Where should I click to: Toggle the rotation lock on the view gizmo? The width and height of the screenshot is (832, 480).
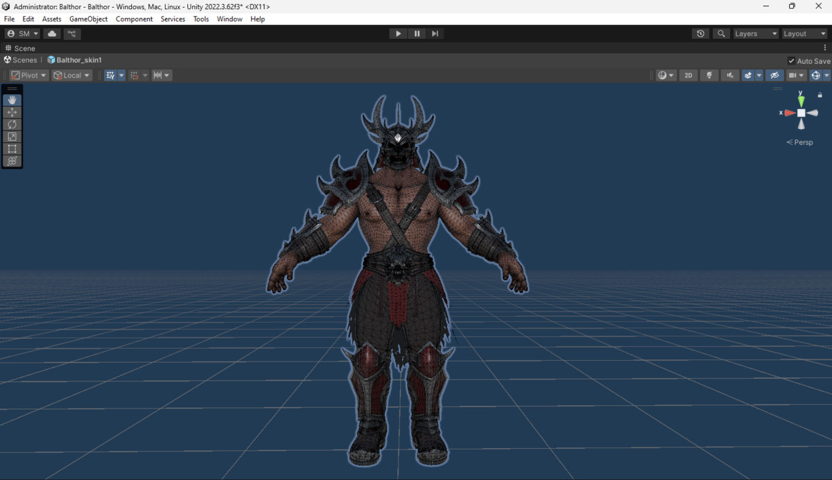[x=820, y=95]
